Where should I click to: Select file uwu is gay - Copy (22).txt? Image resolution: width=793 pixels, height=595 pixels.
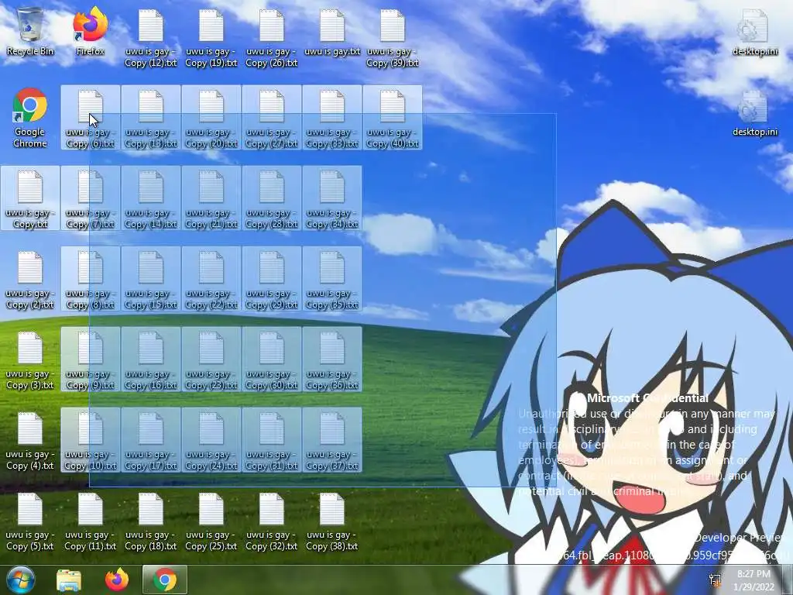pos(211,279)
